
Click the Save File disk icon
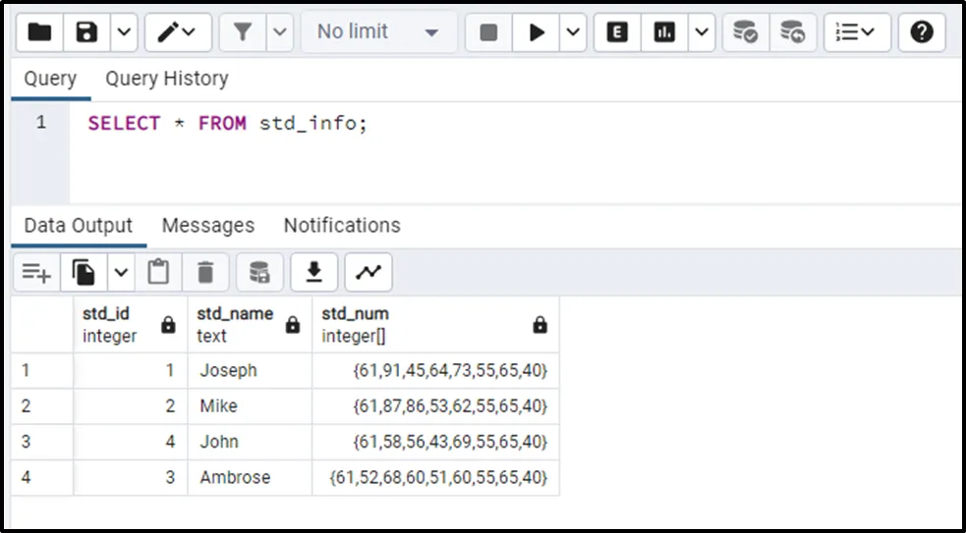pyautogui.click(x=87, y=32)
